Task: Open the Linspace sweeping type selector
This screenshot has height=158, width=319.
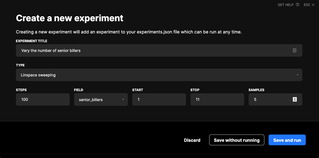Action: (159, 75)
